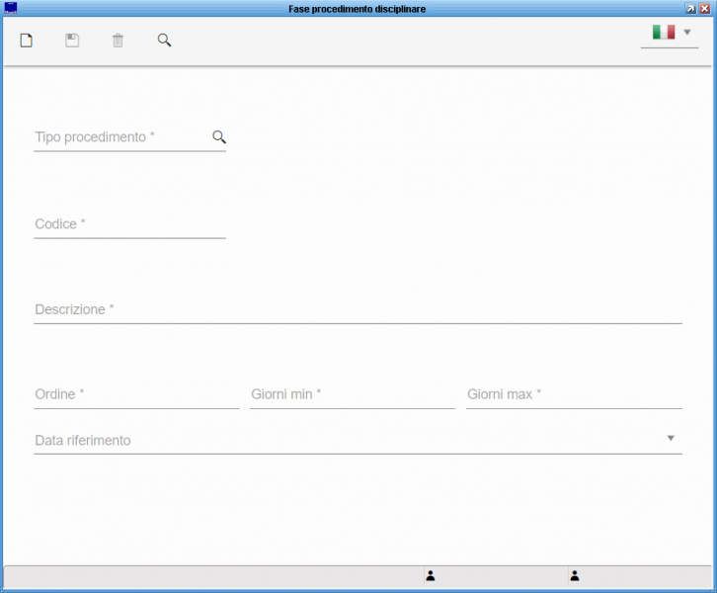Focus the Ordine input field
717x593 pixels.
click(136, 394)
